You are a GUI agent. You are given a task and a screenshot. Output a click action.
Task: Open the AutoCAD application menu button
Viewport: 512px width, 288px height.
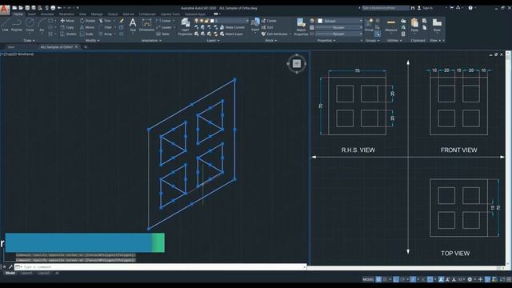pyautogui.click(x=5, y=10)
